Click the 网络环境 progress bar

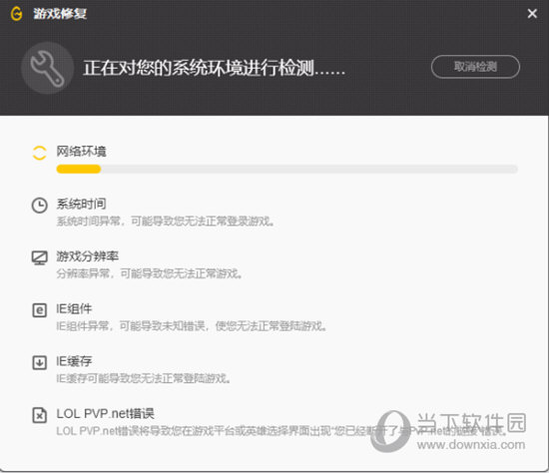coord(286,169)
